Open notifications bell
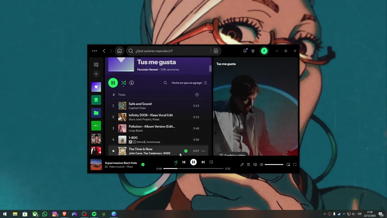 [x=245, y=51]
